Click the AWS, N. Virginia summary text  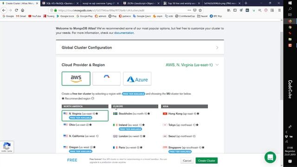click(189, 65)
